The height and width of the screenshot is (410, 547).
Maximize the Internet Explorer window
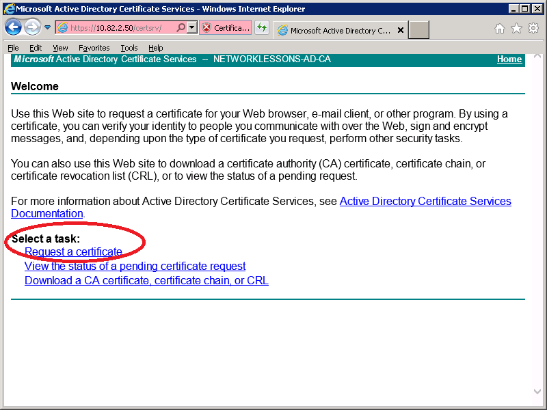(x=524, y=9)
